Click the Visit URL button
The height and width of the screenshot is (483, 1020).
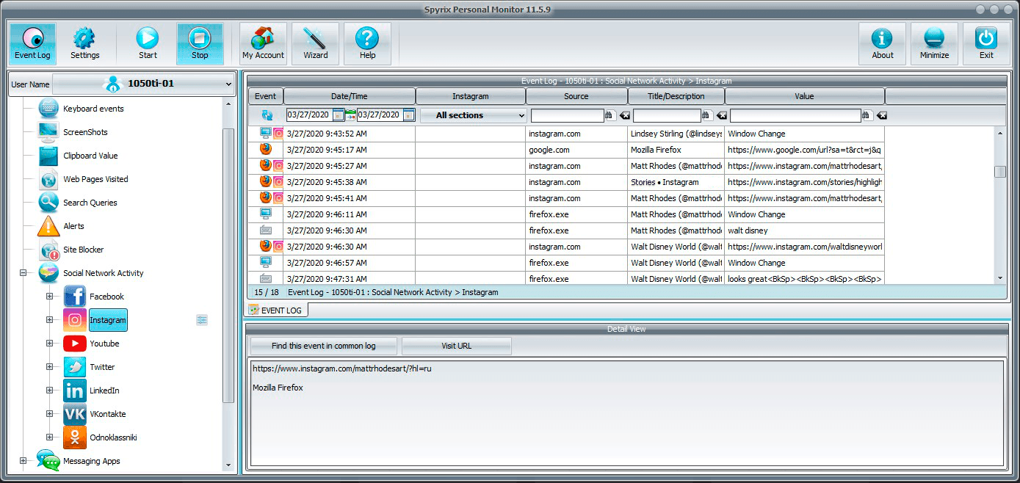coord(456,346)
